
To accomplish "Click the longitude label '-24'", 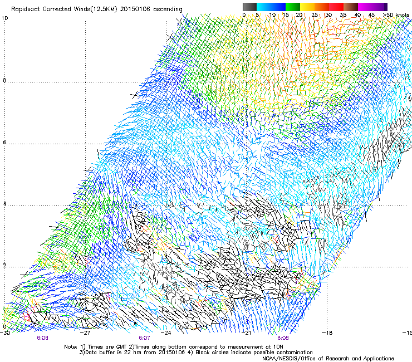I will 166,332.
